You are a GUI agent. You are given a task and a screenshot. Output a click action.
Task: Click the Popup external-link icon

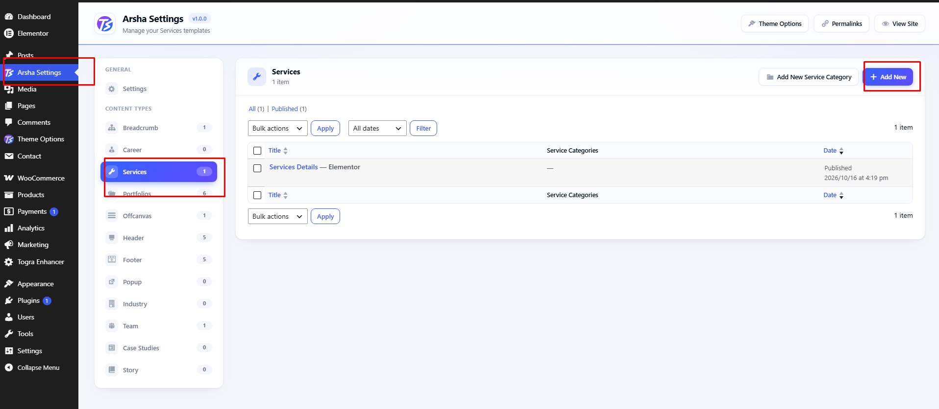pyautogui.click(x=112, y=282)
